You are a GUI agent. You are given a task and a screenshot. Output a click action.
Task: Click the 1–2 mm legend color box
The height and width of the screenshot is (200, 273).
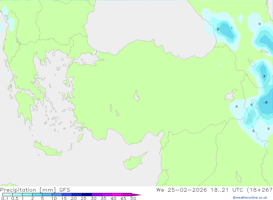(x=27, y=195)
